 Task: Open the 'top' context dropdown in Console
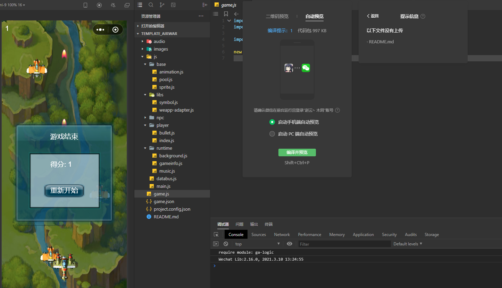[257, 244]
